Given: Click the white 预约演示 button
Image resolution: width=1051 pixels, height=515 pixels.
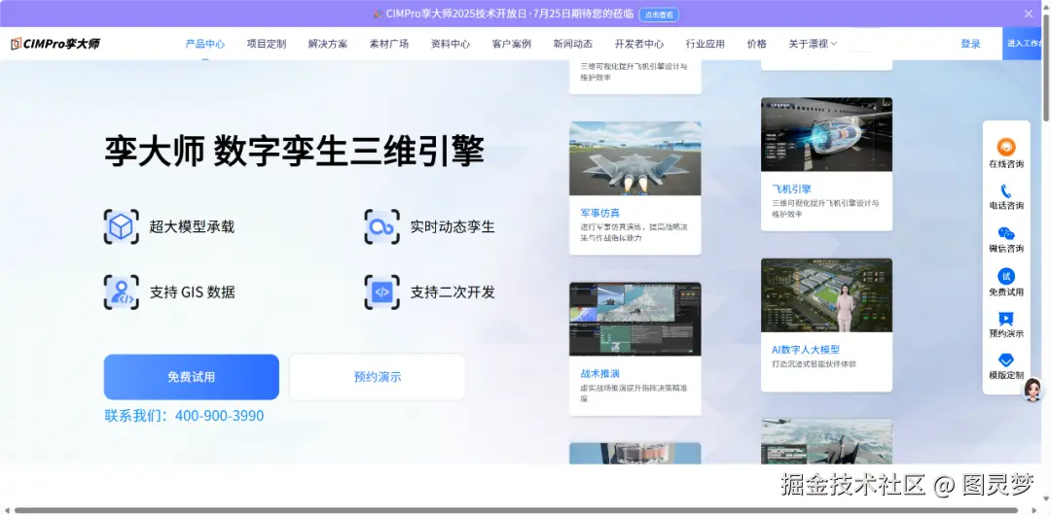Looking at the screenshot, I should tap(378, 377).
